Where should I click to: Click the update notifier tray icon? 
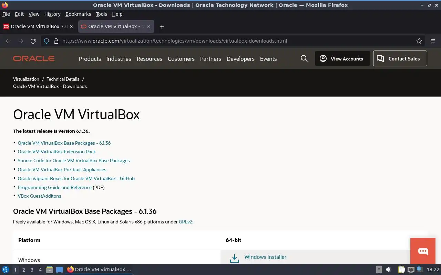click(419, 269)
